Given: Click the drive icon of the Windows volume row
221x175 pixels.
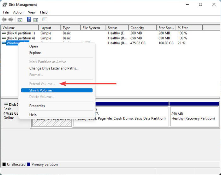Looking at the screenshot, I should 4,43.
